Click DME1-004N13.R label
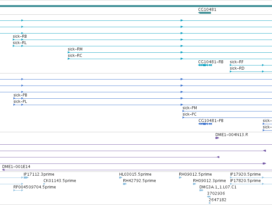 232,135
